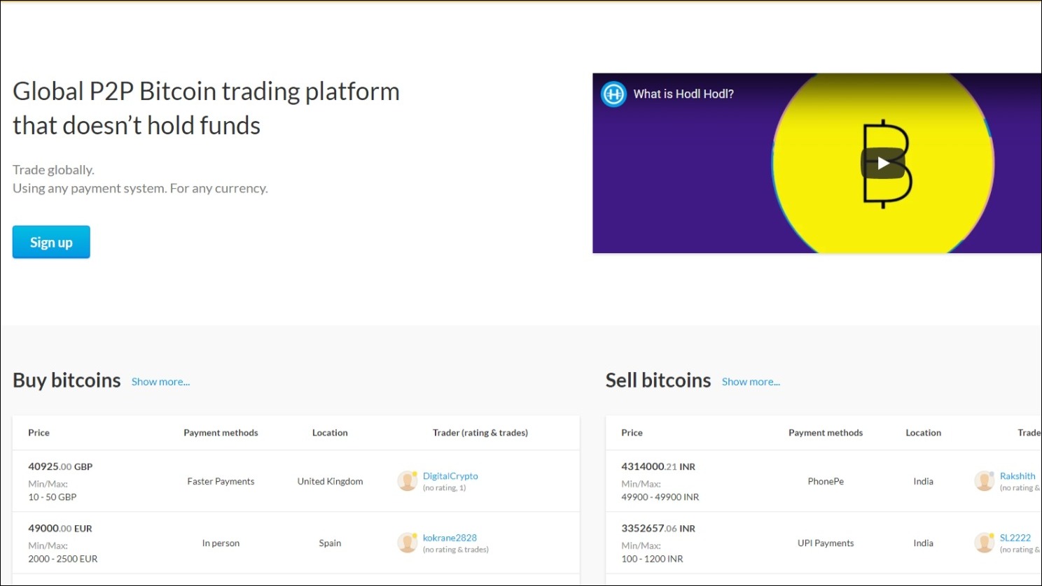
Task: Click the 2000 - 2500 EUR limit
Action: (x=63, y=559)
